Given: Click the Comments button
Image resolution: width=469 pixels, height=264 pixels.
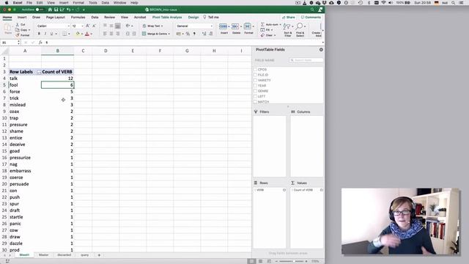Looking at the screenshot, I should [x=311, y=18].
